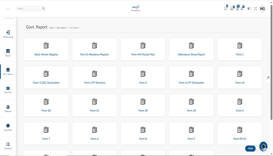
Task: Click the search magnifier icon
Action: point(43,9)
